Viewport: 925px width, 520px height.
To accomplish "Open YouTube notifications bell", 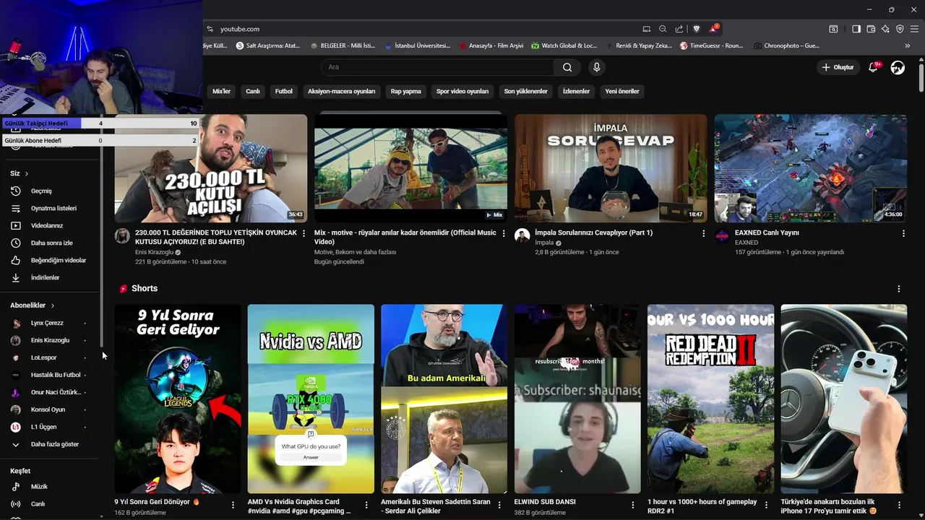I will pos(873,67).
